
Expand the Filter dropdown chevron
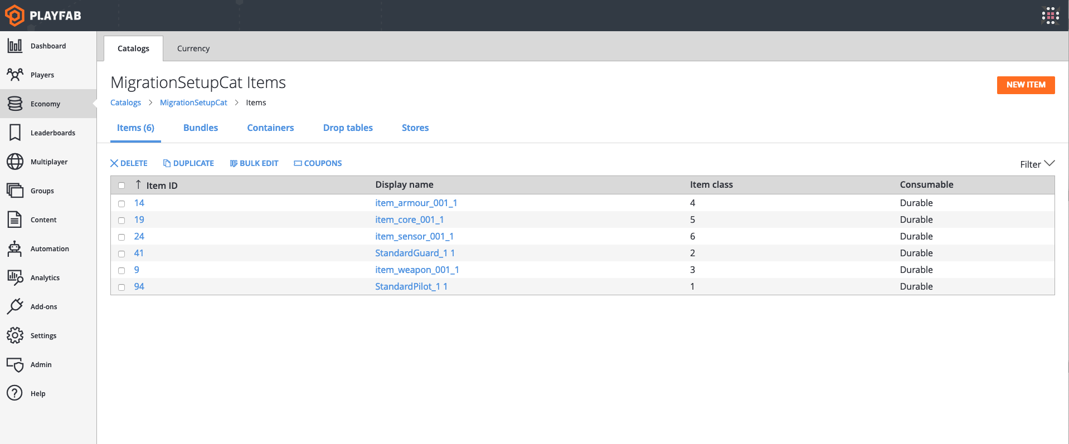(1049, 163)
